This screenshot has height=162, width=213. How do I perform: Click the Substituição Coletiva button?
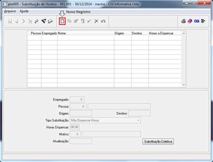[158, 141]
